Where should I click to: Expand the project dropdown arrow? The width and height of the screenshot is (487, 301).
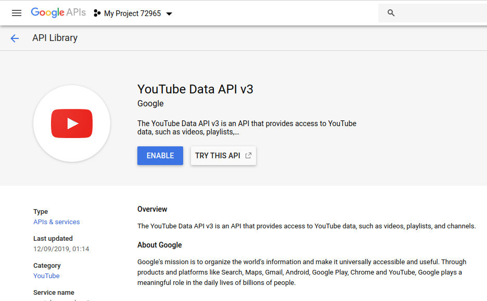(x=169, y=13)
